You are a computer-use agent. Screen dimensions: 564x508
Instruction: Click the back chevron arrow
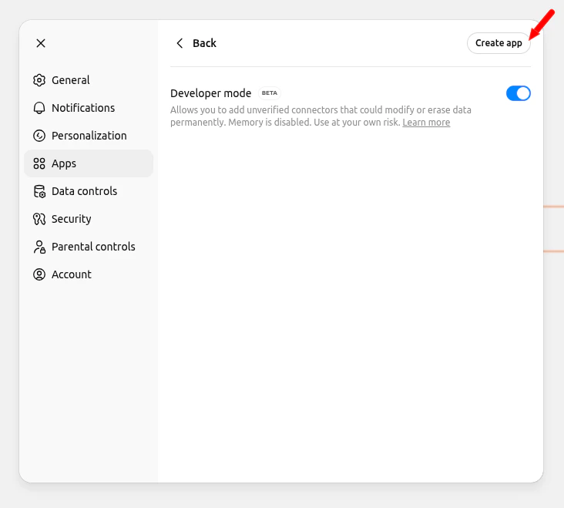pyautogui.click(x=180, y=43)
